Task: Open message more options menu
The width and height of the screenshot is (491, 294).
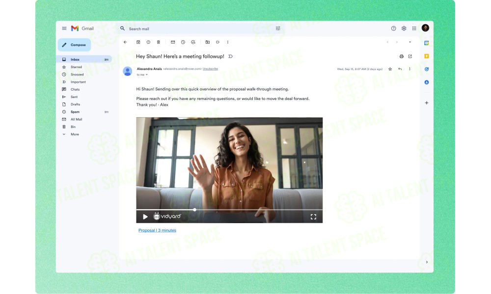Action: coord(409,69)
